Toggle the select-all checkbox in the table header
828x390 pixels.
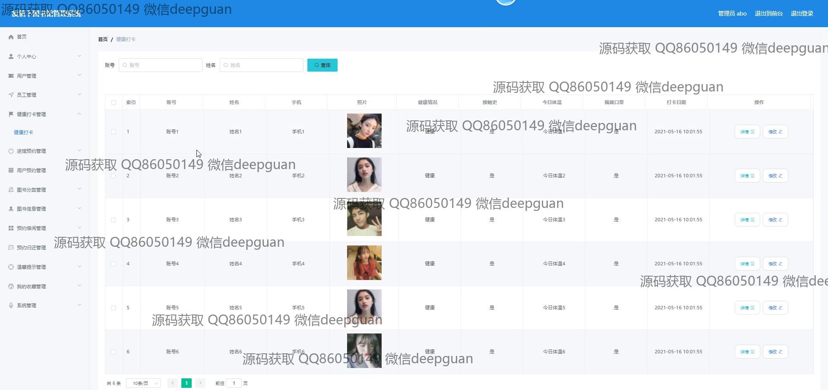pos(114,103)
